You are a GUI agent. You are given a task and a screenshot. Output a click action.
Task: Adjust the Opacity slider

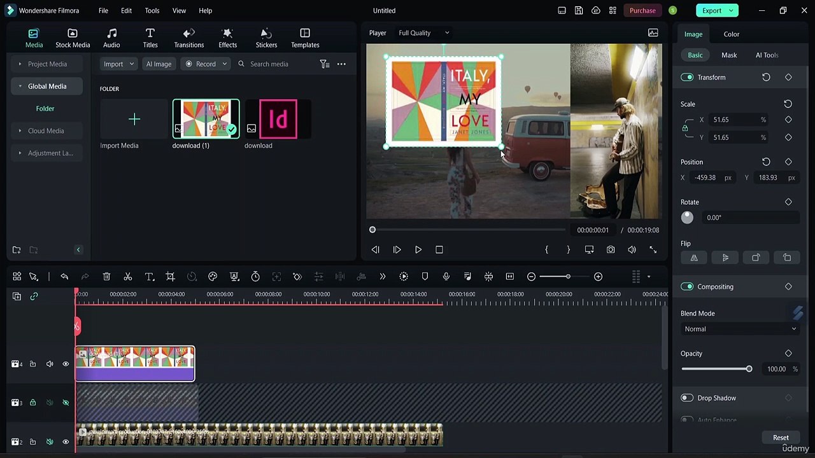coord(716,369)
